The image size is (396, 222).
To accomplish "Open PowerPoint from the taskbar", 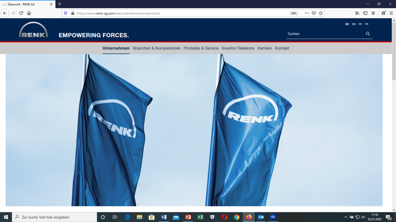I will [x=188, y=217].
